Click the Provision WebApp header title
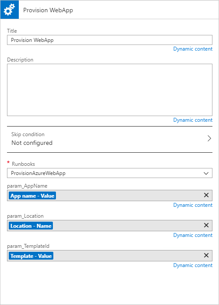Viewport: 219px width, 305px height. (x=48, y=10)
